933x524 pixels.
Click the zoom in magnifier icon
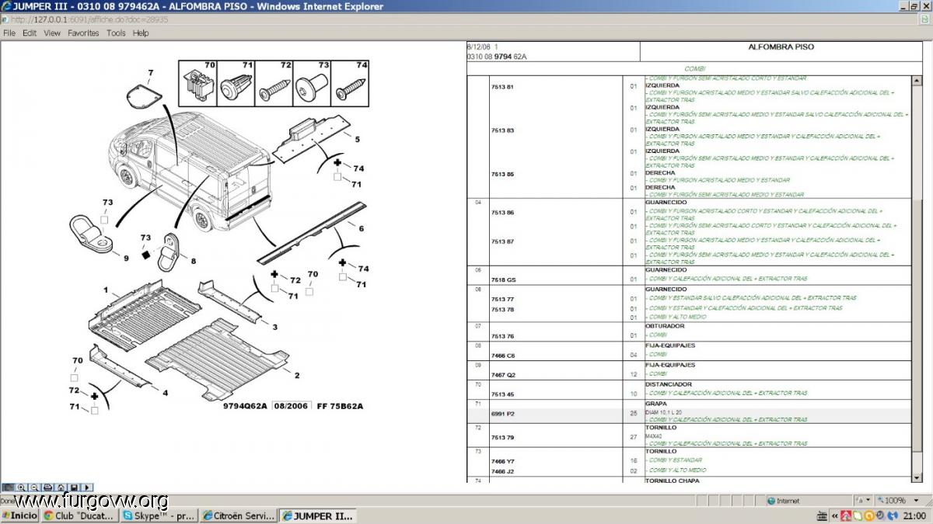tap(21, 488)
